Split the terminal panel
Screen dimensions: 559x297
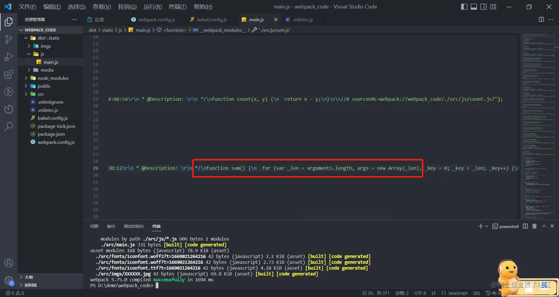pyautogui.click(x=526, y=226)
